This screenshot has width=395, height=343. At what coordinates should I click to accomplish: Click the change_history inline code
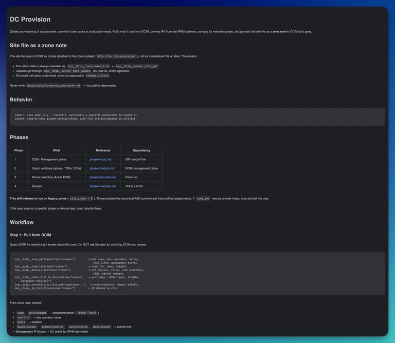tap(98, 75)
